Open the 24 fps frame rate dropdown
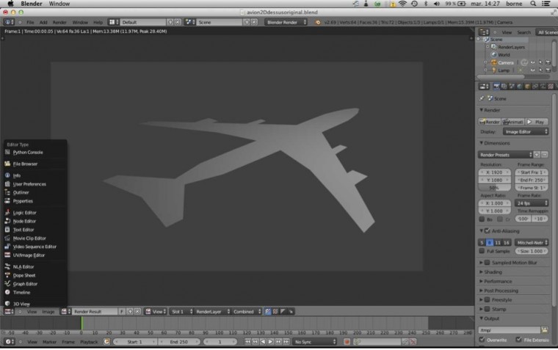This screenshot has height=350, width=558. click(x=532, y=203)
